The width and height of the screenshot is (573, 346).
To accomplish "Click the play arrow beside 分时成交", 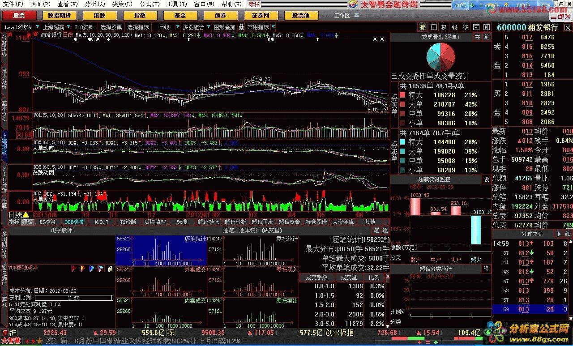I will 558,234.
